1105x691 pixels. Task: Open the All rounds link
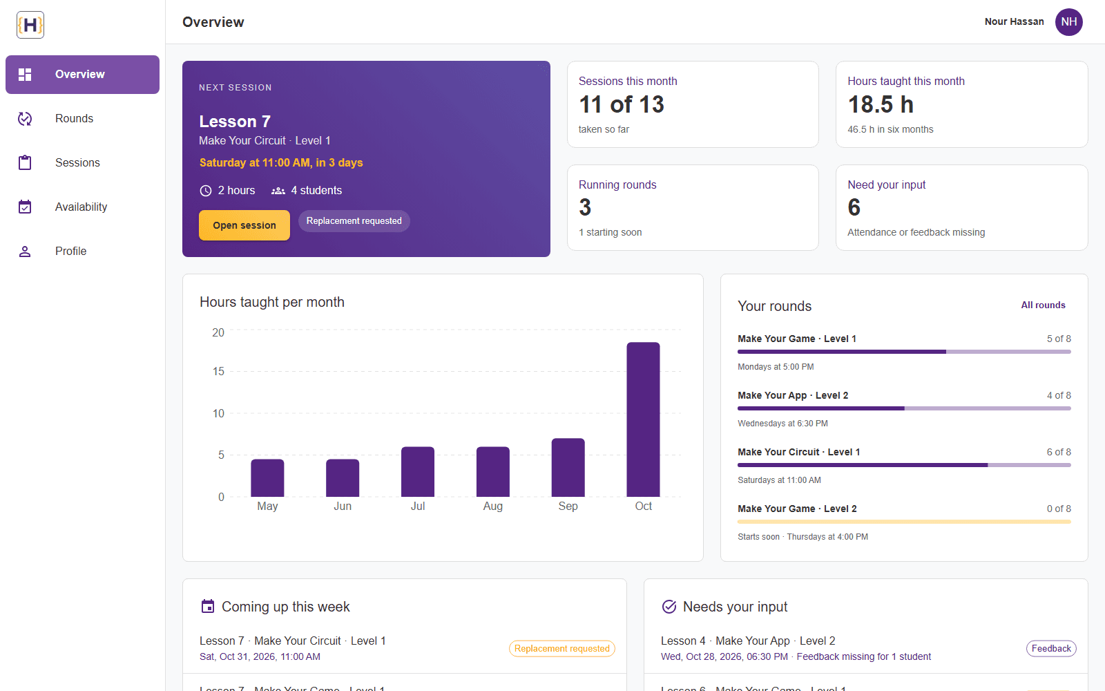[1043, 305]
